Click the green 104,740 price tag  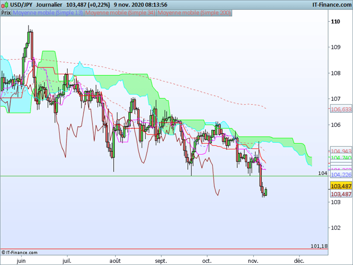click(x=341, y=157)
